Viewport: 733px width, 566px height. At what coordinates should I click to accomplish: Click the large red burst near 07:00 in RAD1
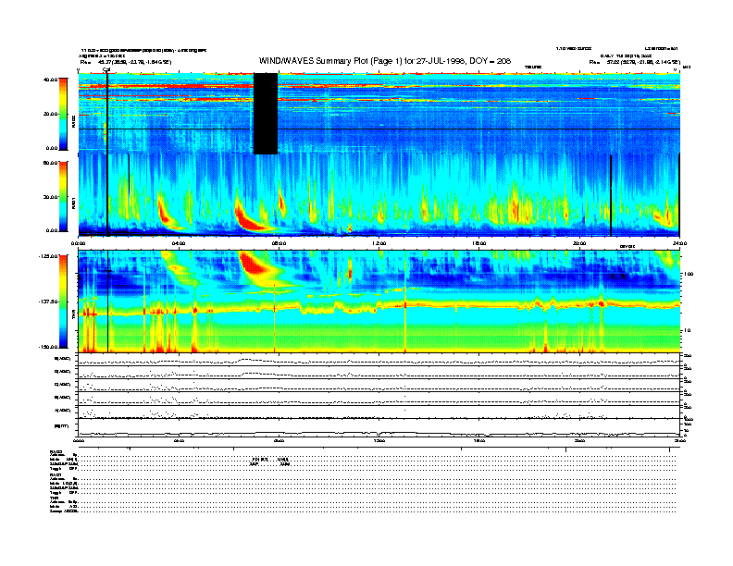[250, 218]
